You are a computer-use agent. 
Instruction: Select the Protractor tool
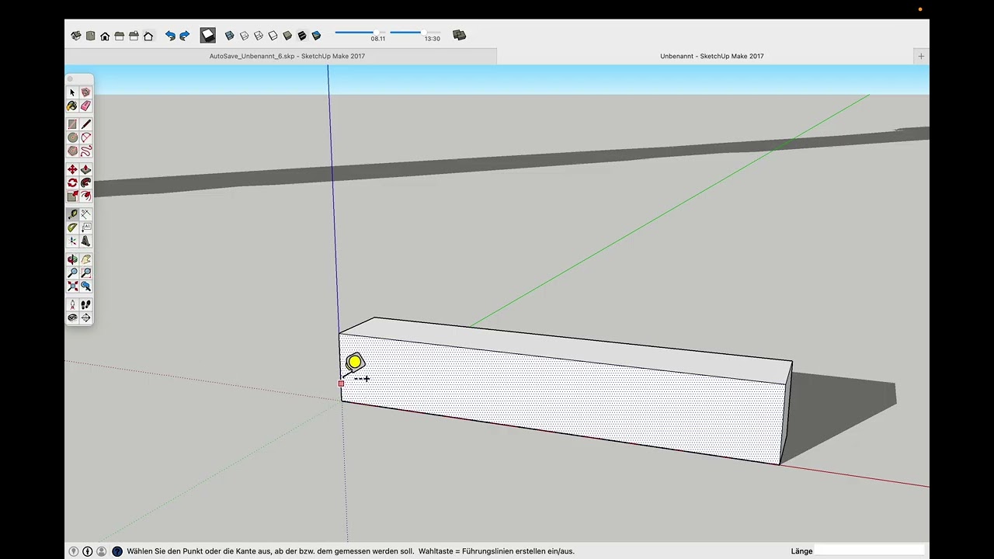coord(72,227)
